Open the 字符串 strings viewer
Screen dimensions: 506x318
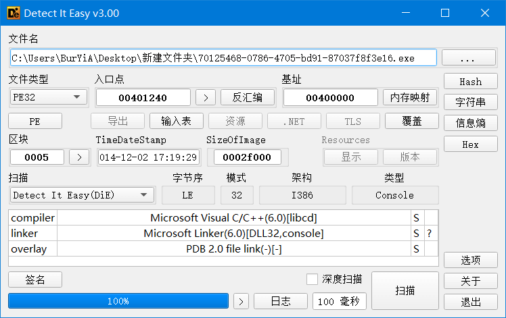[x=471, y=102]
